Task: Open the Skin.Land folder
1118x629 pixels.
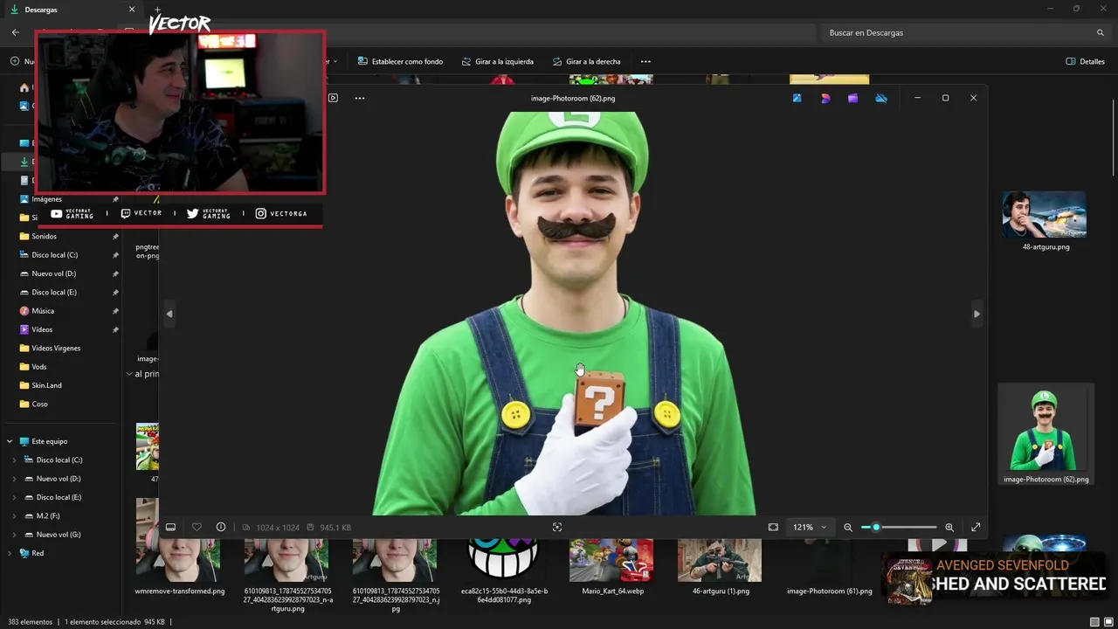Action: click(46, 385)
